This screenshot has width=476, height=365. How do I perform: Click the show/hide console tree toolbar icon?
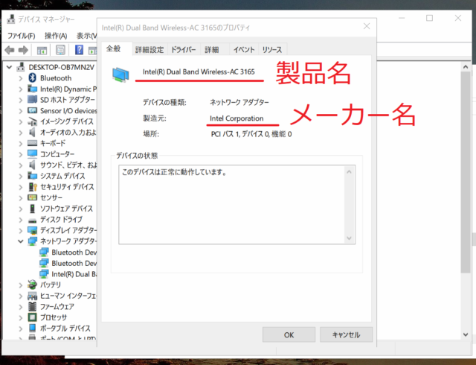point(42,50)
